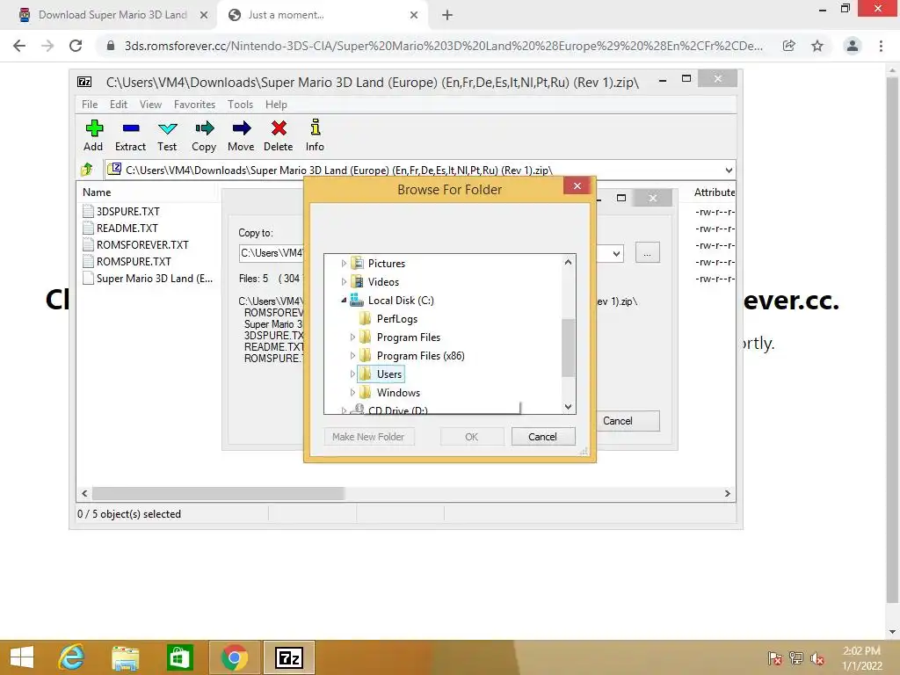Collapse the Local Disk (C:) node
This screenshot has width=900, height=675.
[344, 301]
